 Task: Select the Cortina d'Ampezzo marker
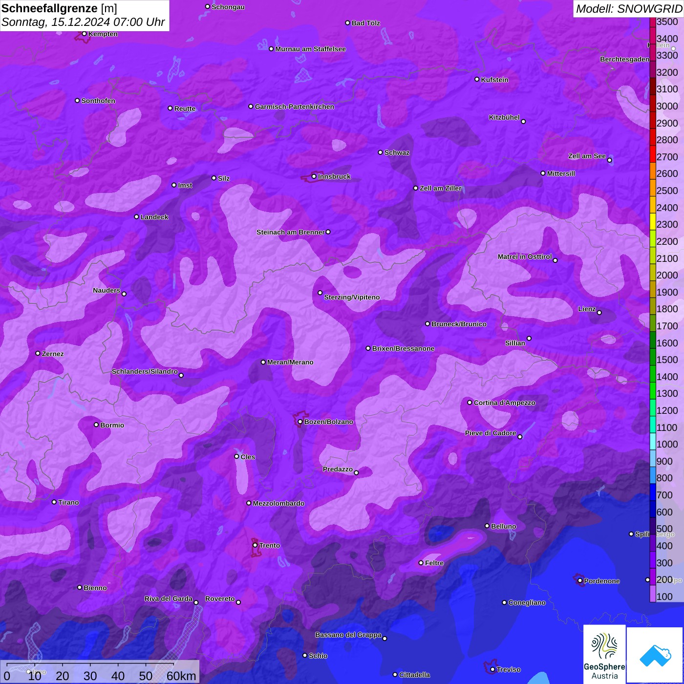[470, 403]
